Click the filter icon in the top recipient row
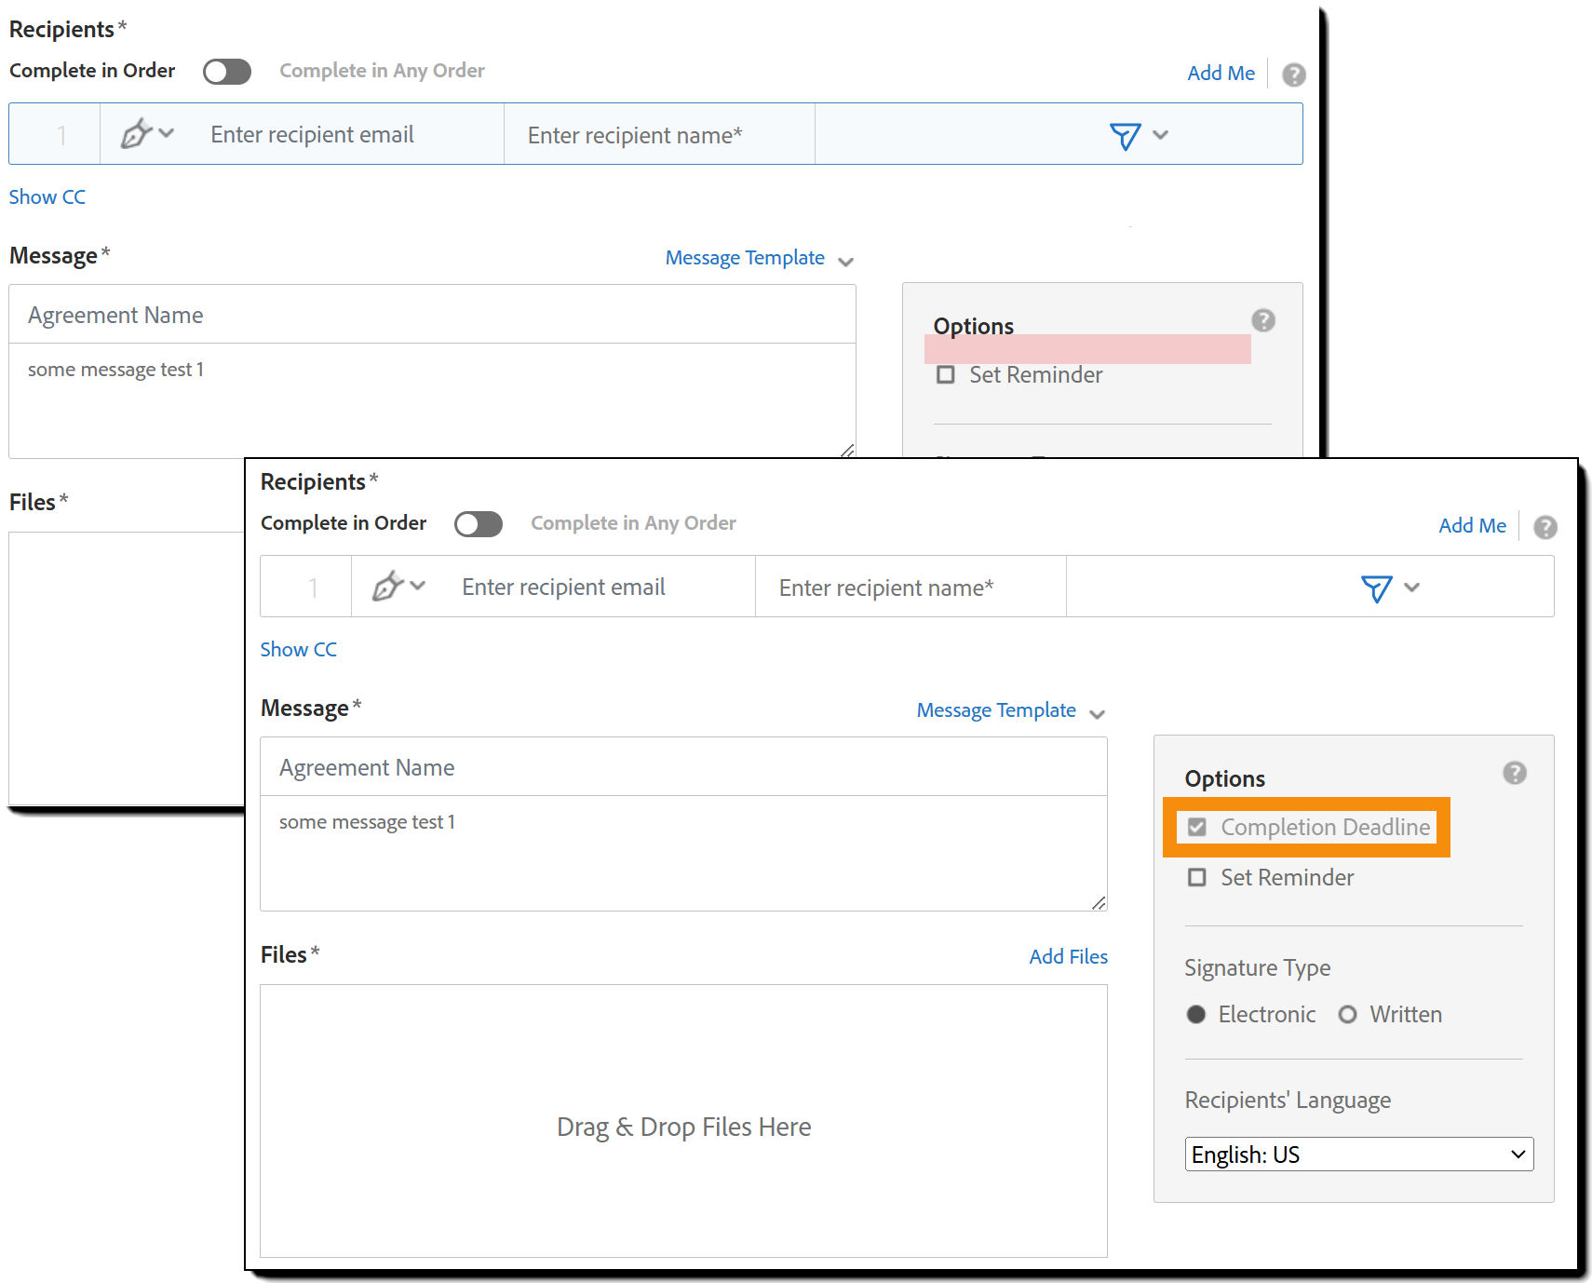Image resolution: width=1592 pixels, height=1283 pixels. 1124,136
